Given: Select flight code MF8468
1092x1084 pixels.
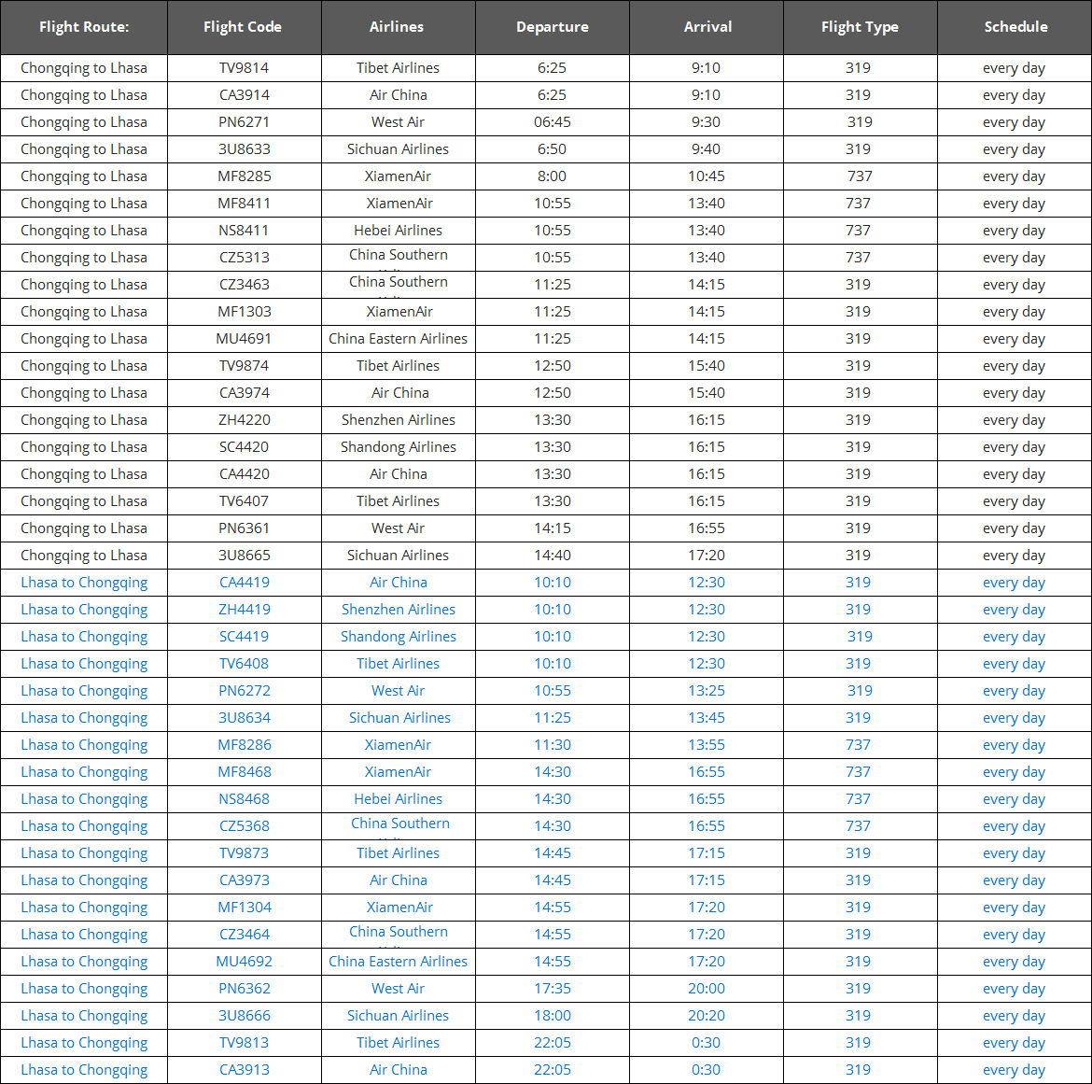Looking at the screenshot, I should coord(245,772).
